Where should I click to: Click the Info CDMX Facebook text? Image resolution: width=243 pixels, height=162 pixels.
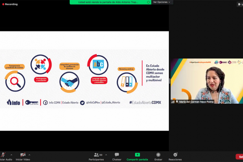(x=55, y=102)
